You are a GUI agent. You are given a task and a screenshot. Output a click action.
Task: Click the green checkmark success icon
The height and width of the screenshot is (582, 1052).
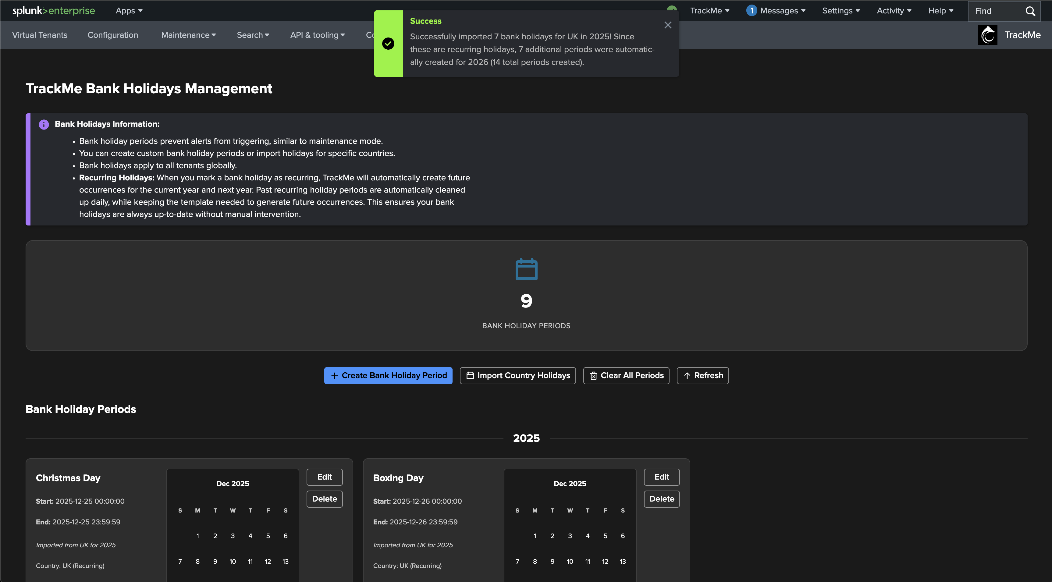(388, 43)
